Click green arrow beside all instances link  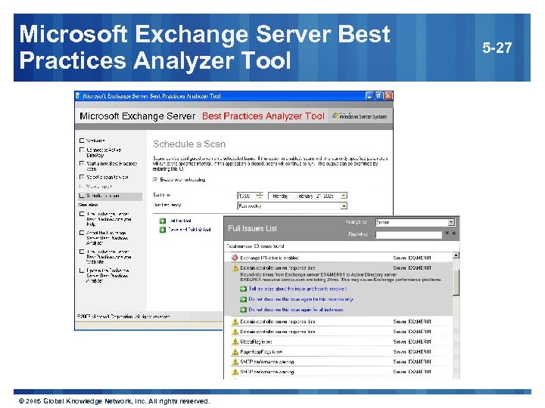pyautogui.click(x=243, y=310)
